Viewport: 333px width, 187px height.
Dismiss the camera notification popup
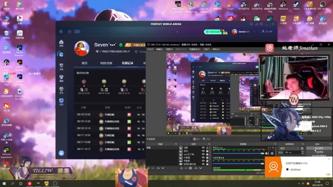point(329,159)
